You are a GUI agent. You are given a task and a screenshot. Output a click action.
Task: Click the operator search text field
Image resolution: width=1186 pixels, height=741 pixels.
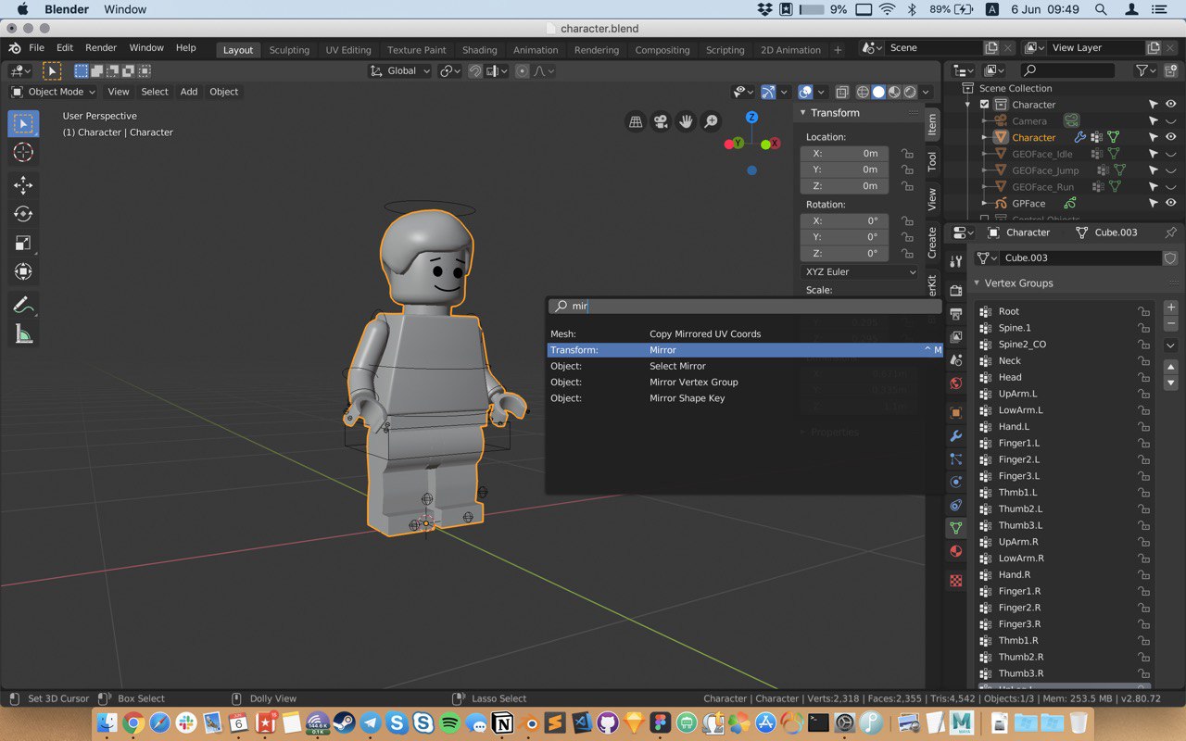(745, 306)
